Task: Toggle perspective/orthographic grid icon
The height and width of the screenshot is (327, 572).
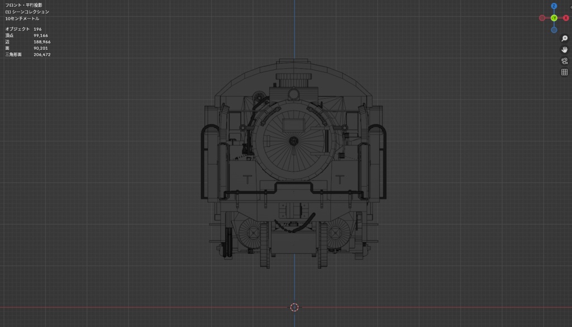Action: 564,72
